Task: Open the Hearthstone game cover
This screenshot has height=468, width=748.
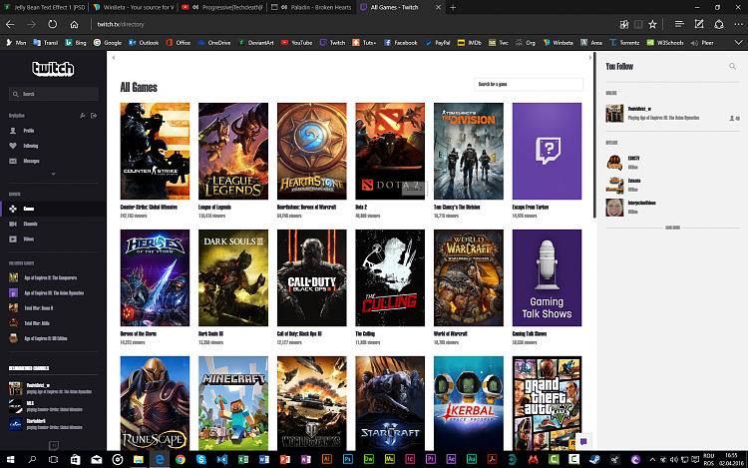Action: pos(311,152)
